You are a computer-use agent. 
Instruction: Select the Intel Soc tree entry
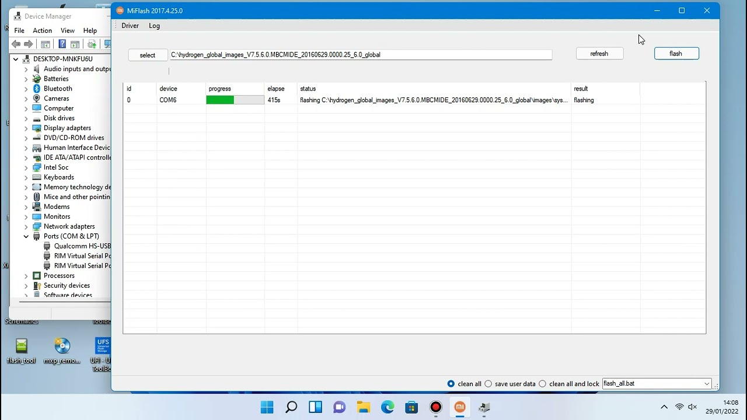click(56, 167)
